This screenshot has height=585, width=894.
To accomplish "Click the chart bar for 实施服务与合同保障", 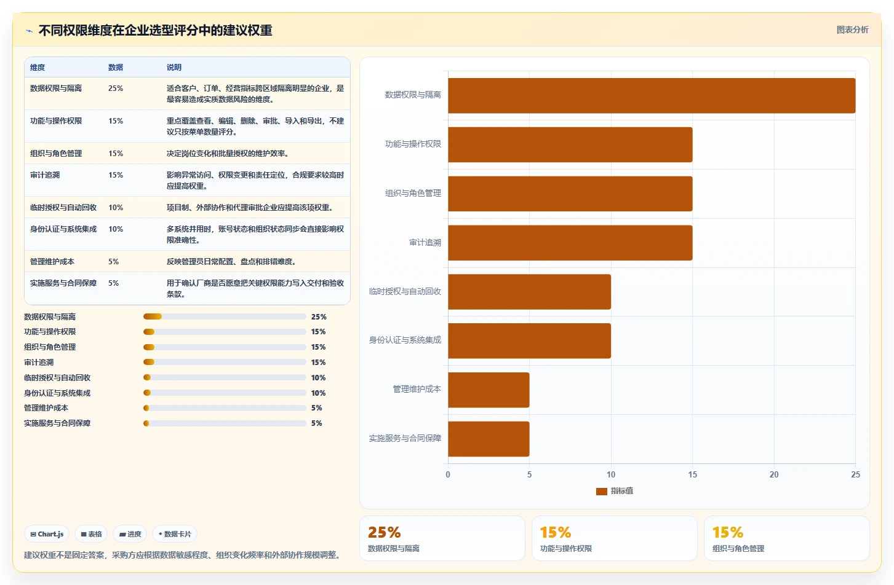I will tap(489, 439).
